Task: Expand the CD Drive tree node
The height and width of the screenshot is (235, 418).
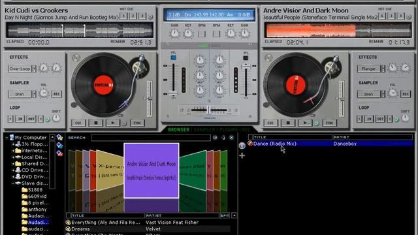Action: click(x=13, y=170)
